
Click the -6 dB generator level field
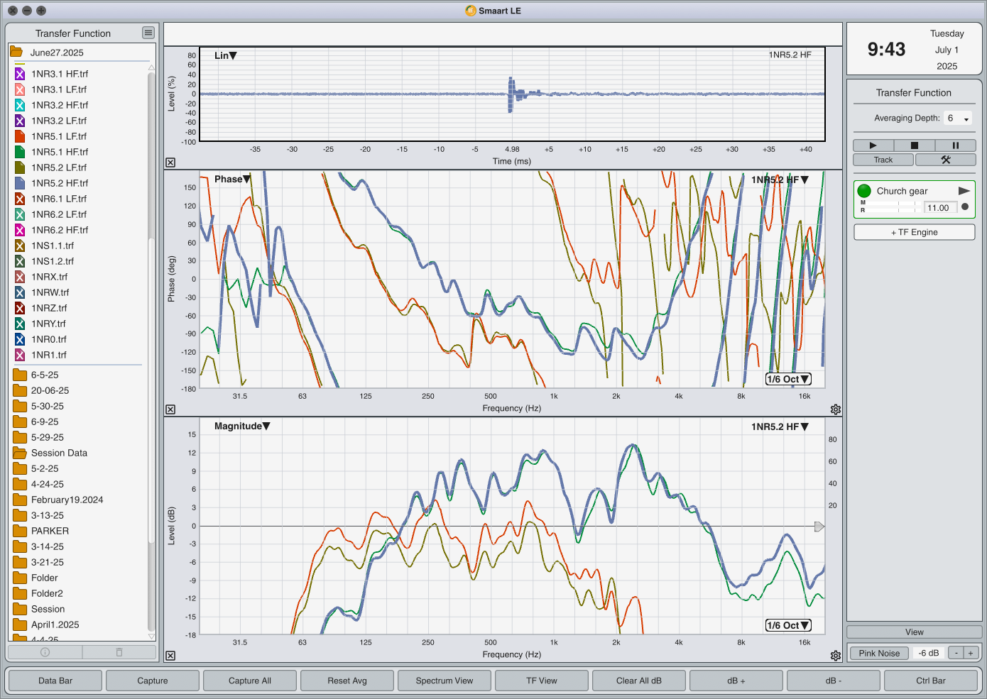point(929,654)
